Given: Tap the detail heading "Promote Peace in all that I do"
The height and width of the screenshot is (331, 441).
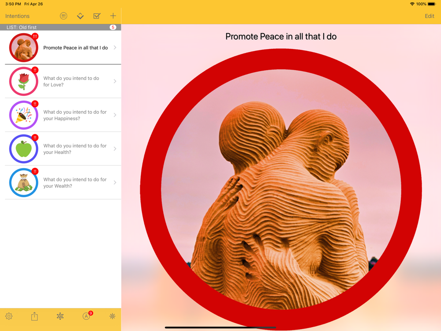Looking at the screenshot, I should pyautogui.click(x=281, y=37).
